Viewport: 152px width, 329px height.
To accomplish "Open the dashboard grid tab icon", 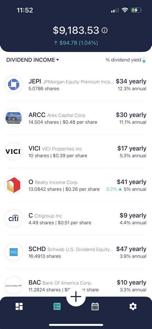I will click(x=19, y=306).
